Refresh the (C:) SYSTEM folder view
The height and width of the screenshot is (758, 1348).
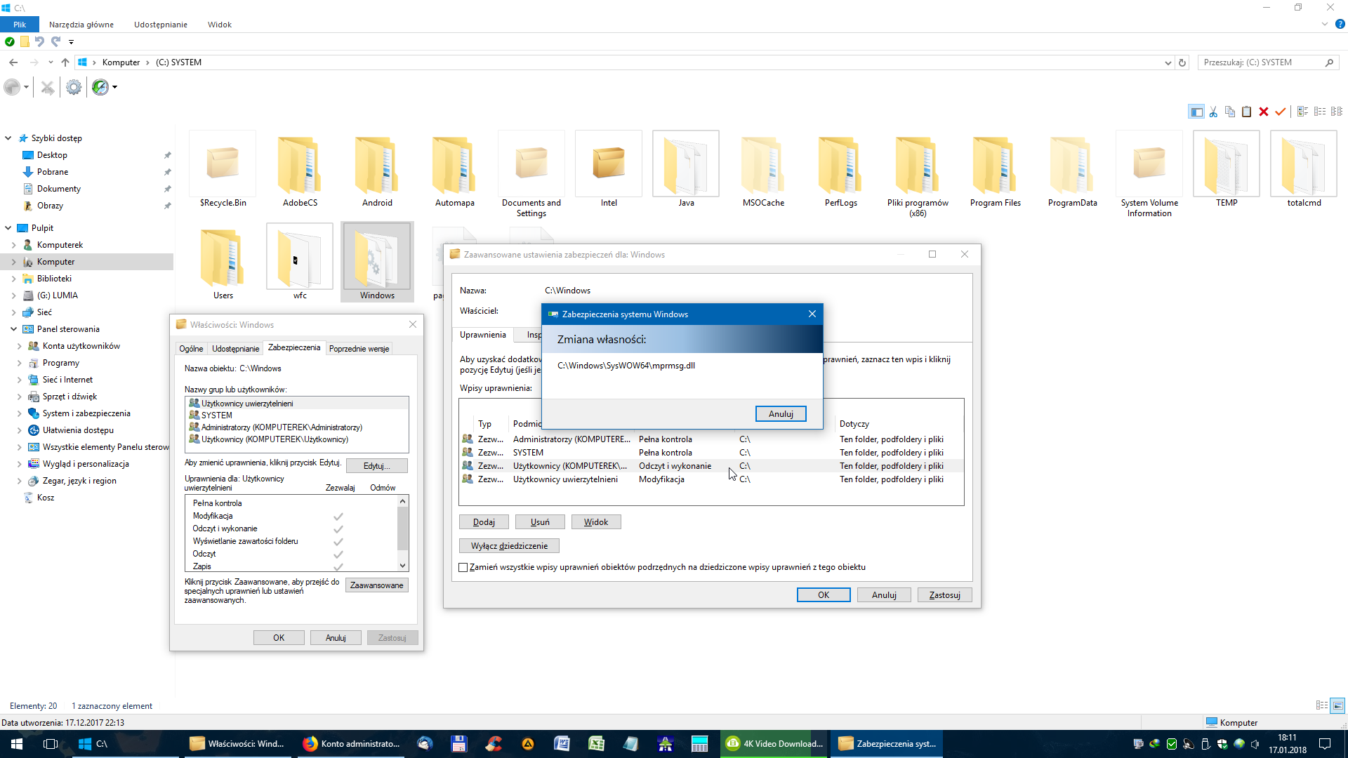click(1182, 62)
